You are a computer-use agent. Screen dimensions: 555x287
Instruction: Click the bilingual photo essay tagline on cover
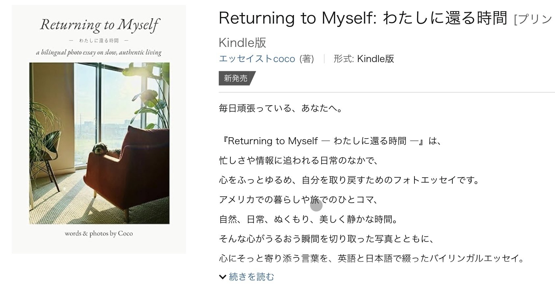99,53
